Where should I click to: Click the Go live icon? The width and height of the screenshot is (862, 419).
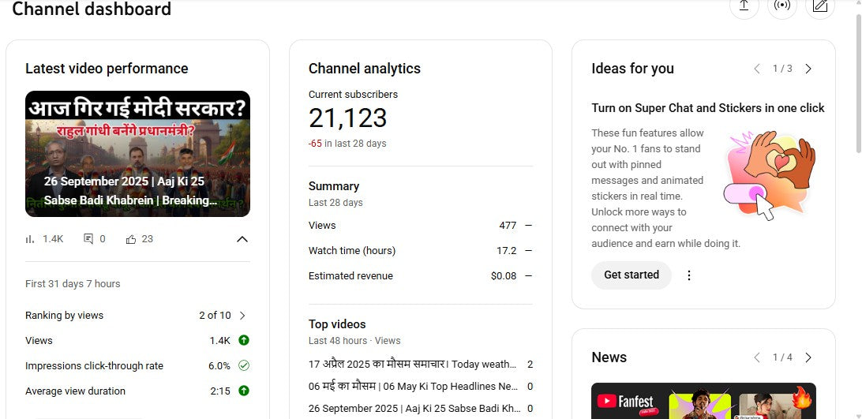(x=781, y=6)
